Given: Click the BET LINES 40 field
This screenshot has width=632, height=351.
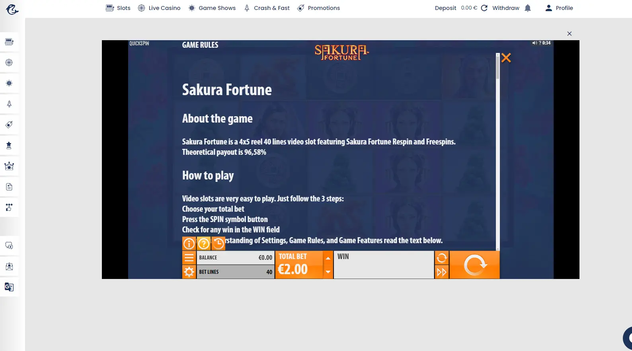Looking at the screenshot, I should coord(236,272).
